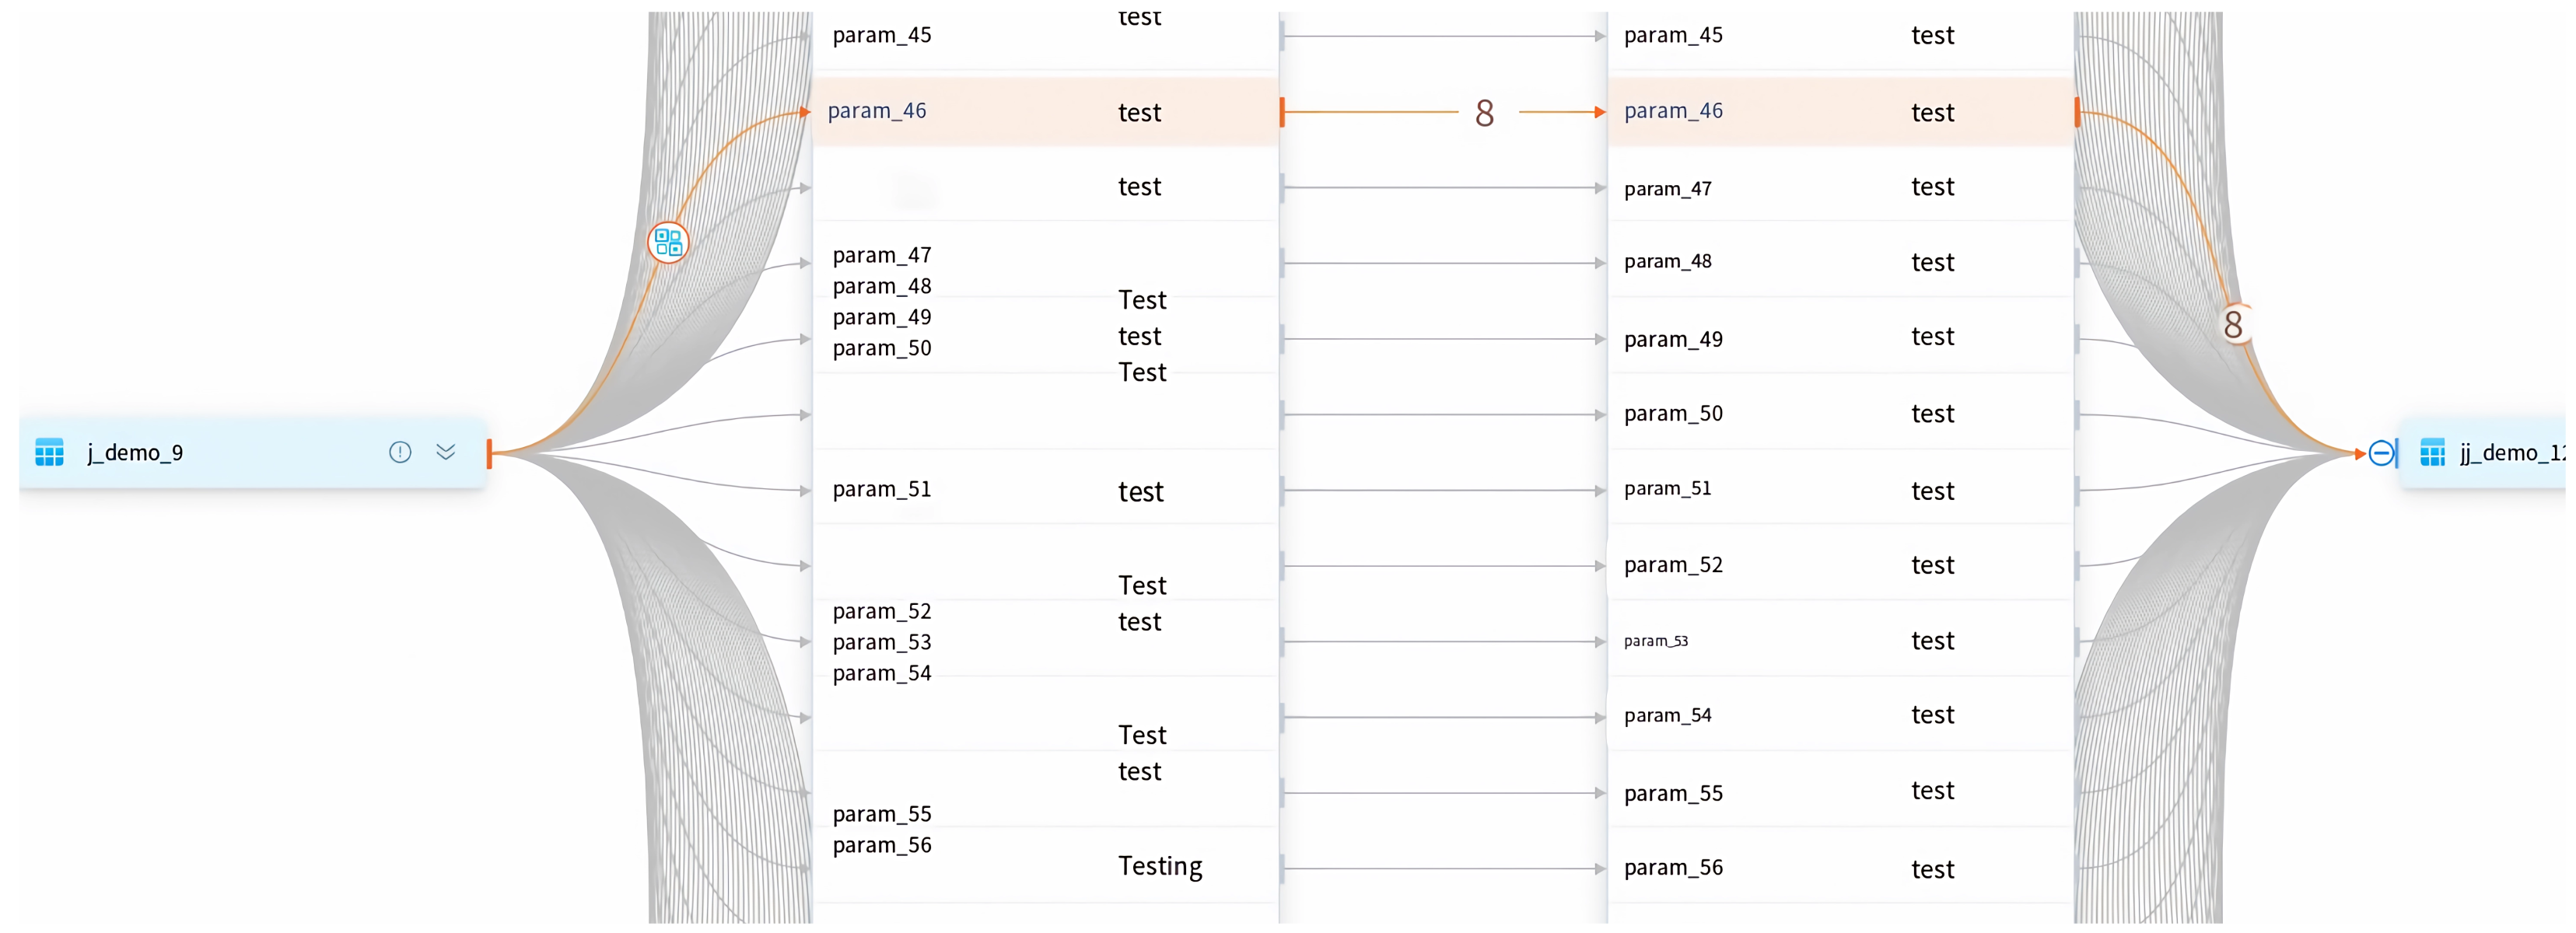
Task: Click the table icon beside jj_demo_12
Action: point(2432,453)
